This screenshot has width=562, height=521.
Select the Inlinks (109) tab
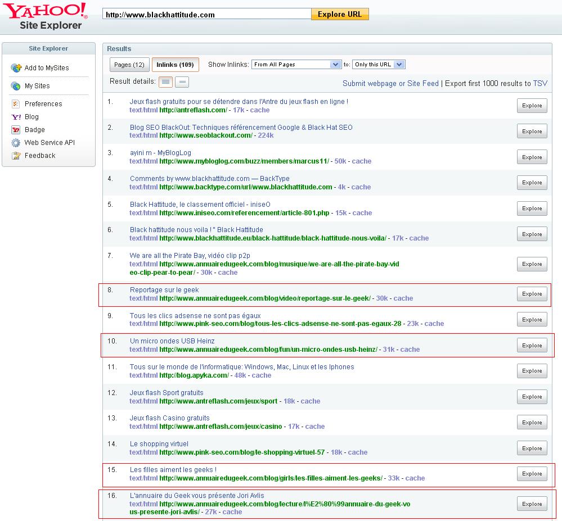(x=176, y=65)
